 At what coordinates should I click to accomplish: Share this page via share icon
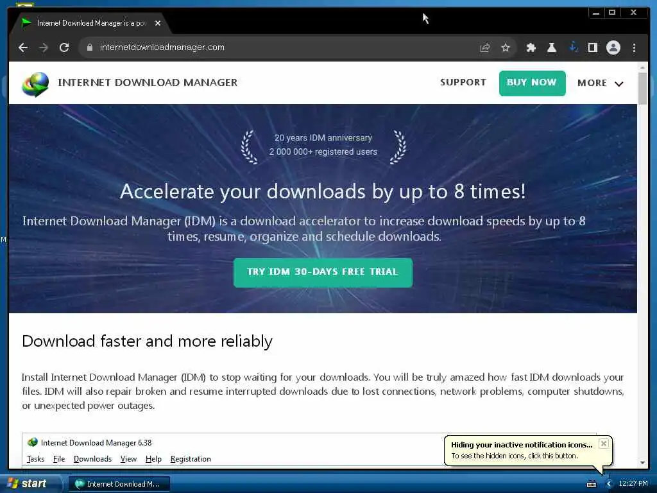(x=485, y=48)
